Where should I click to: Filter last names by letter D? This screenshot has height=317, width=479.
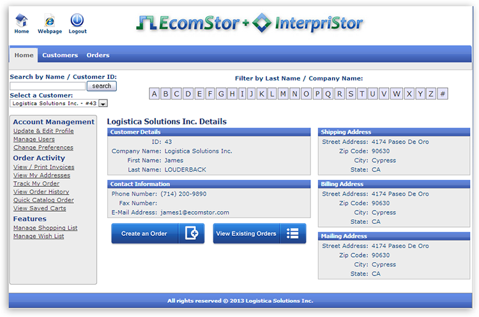point(188,94)
